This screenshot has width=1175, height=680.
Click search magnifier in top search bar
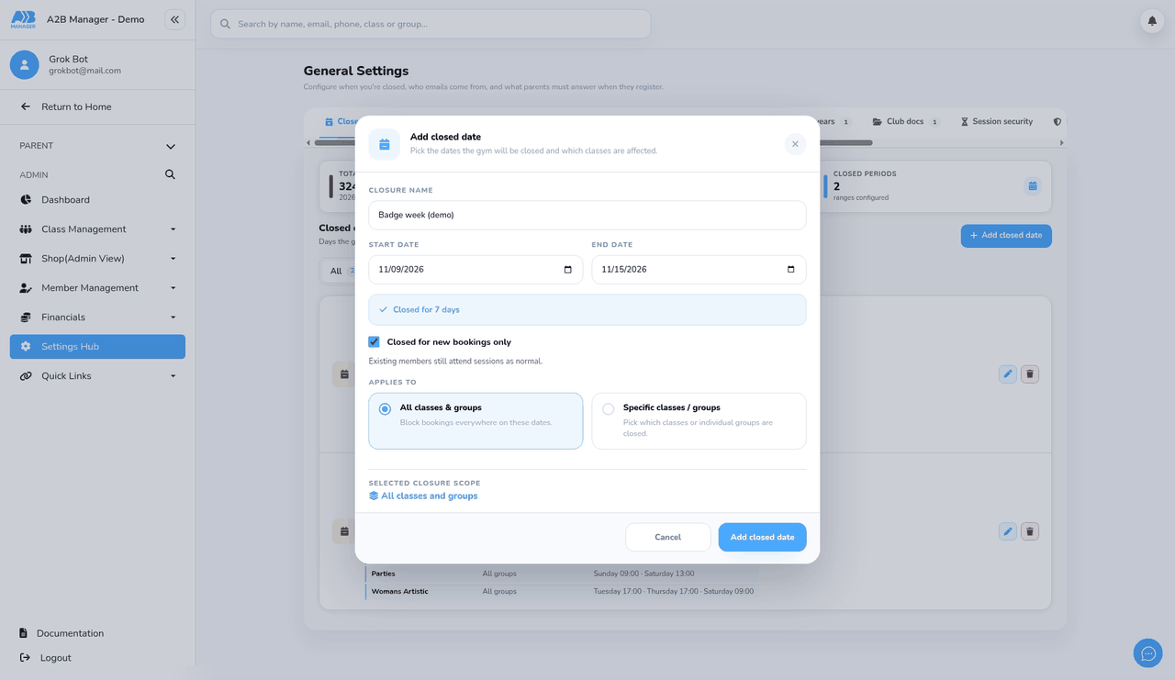click(225, 24)
